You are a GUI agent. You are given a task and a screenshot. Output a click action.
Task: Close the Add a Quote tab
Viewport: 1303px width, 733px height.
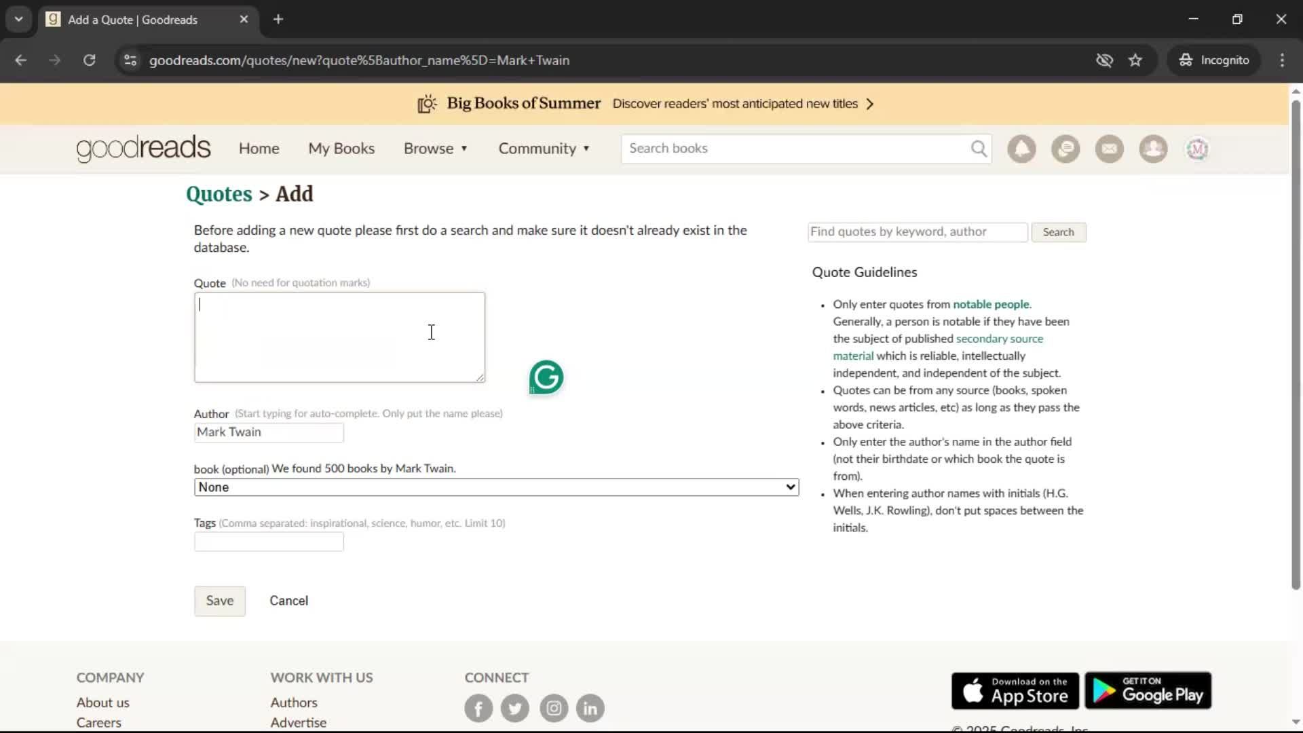pos(244,20)
